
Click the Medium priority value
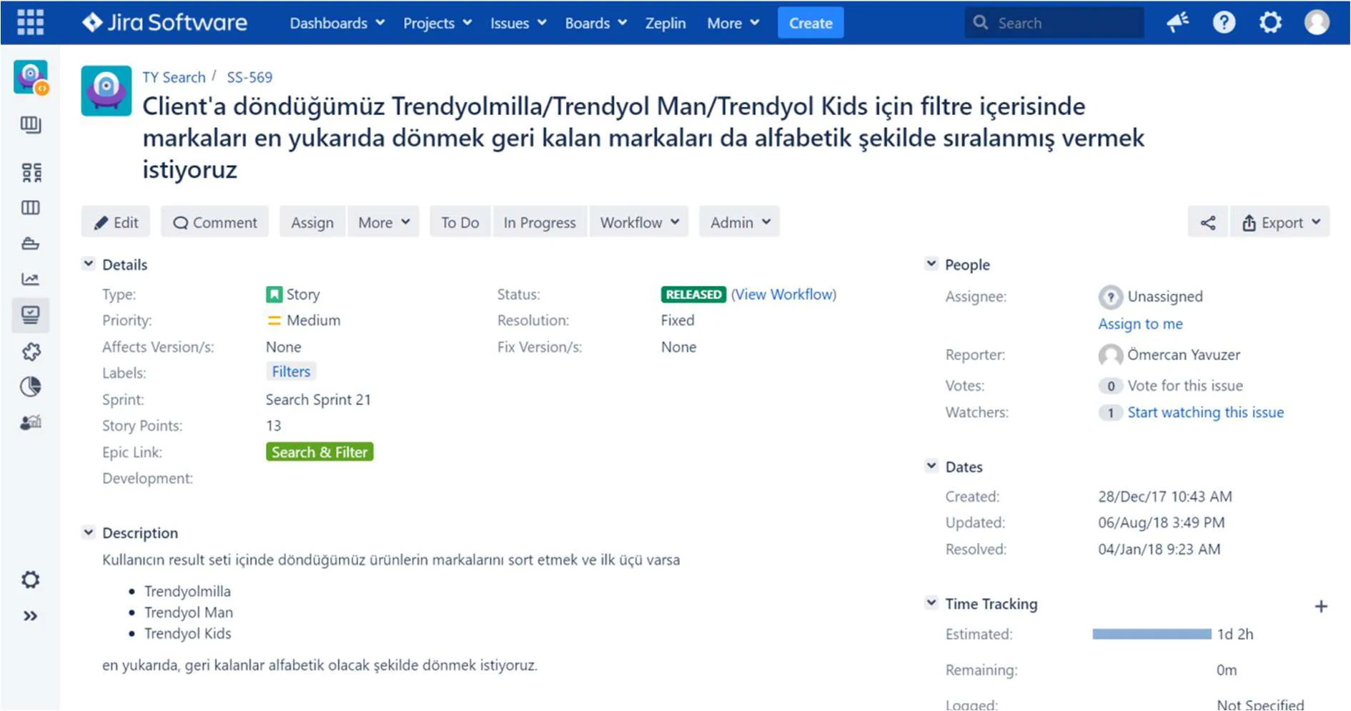click(313, 320)
